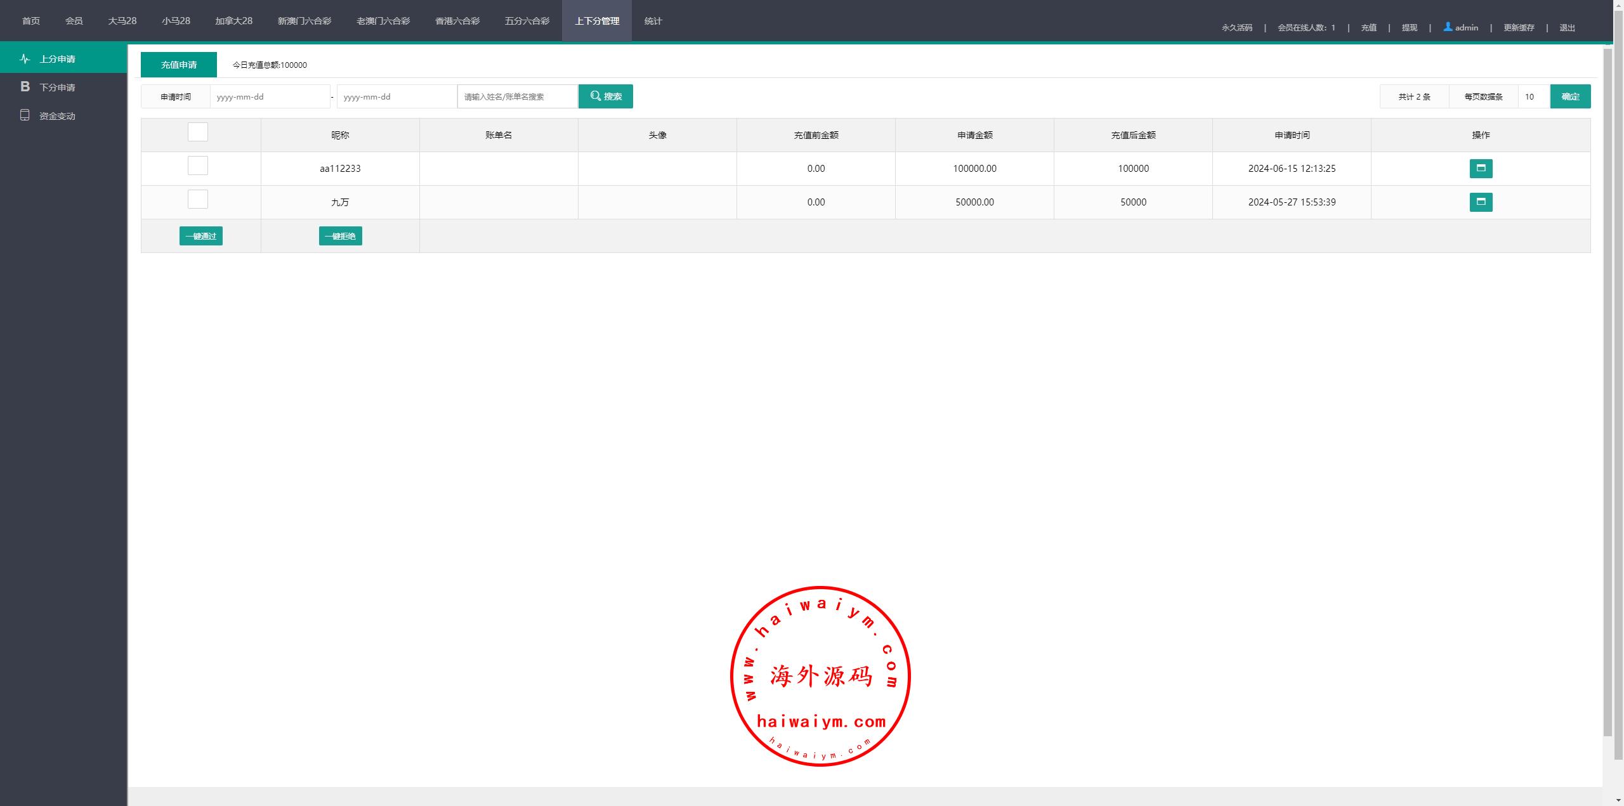Open the 会员 top menu
Screen dimensions: 1624x806
(74, 21)
